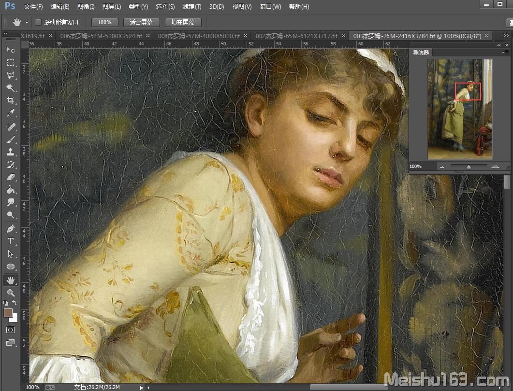Image resolution: width=513 pixels, height=391 pixels.
Task: Open the foreground color swatch
Action: click(8, 313)
